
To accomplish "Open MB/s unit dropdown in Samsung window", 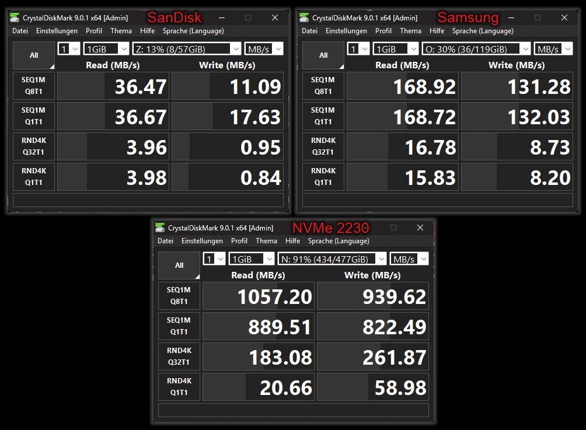I will (x=553, y=48).
